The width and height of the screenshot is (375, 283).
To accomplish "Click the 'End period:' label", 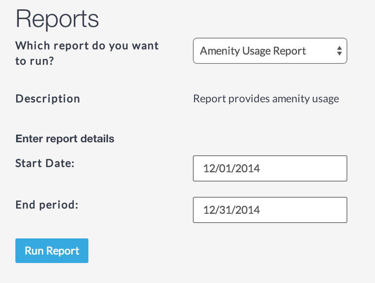I will [x=46, y=205].
